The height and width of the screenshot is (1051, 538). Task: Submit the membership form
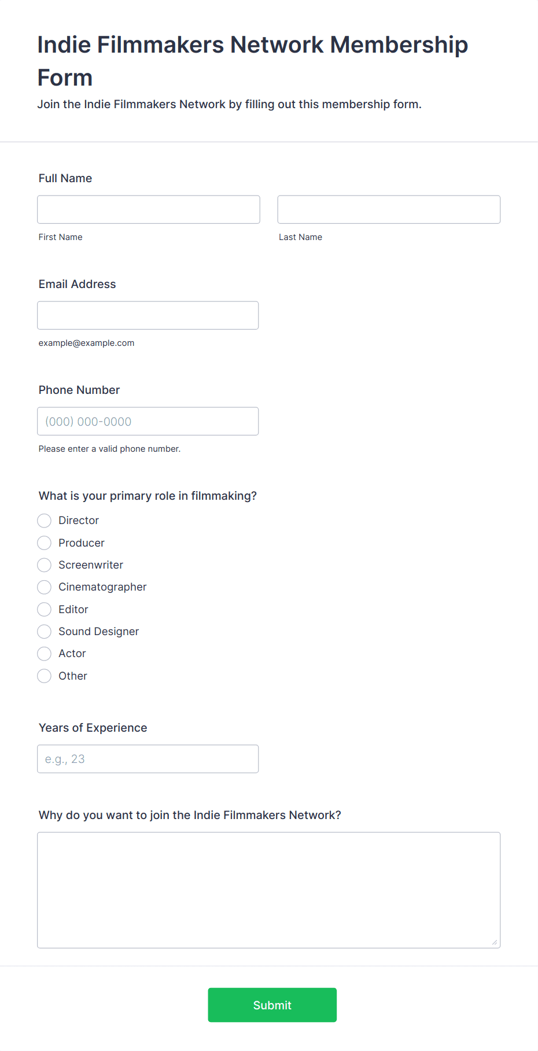tap(272, 1005)
